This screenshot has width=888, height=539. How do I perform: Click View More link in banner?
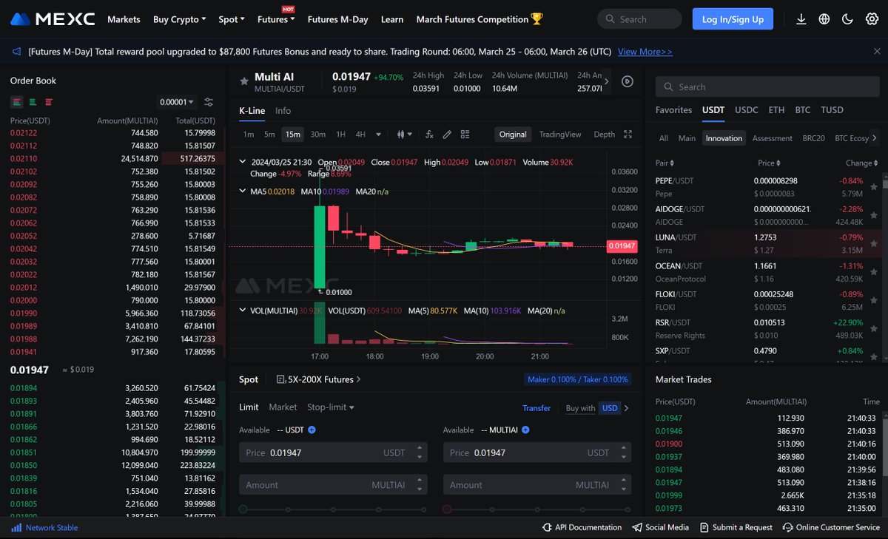645,52
